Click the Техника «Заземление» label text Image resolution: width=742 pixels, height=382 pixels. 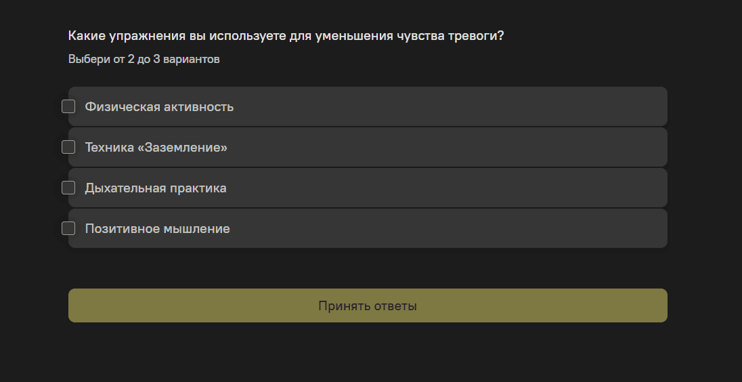tap(156, 148)
